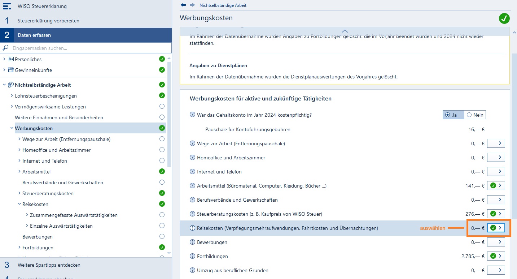Select Bewerbungen in the sidebar tree
The width and height of the screenshot is (517, 279).
point(38,237)
